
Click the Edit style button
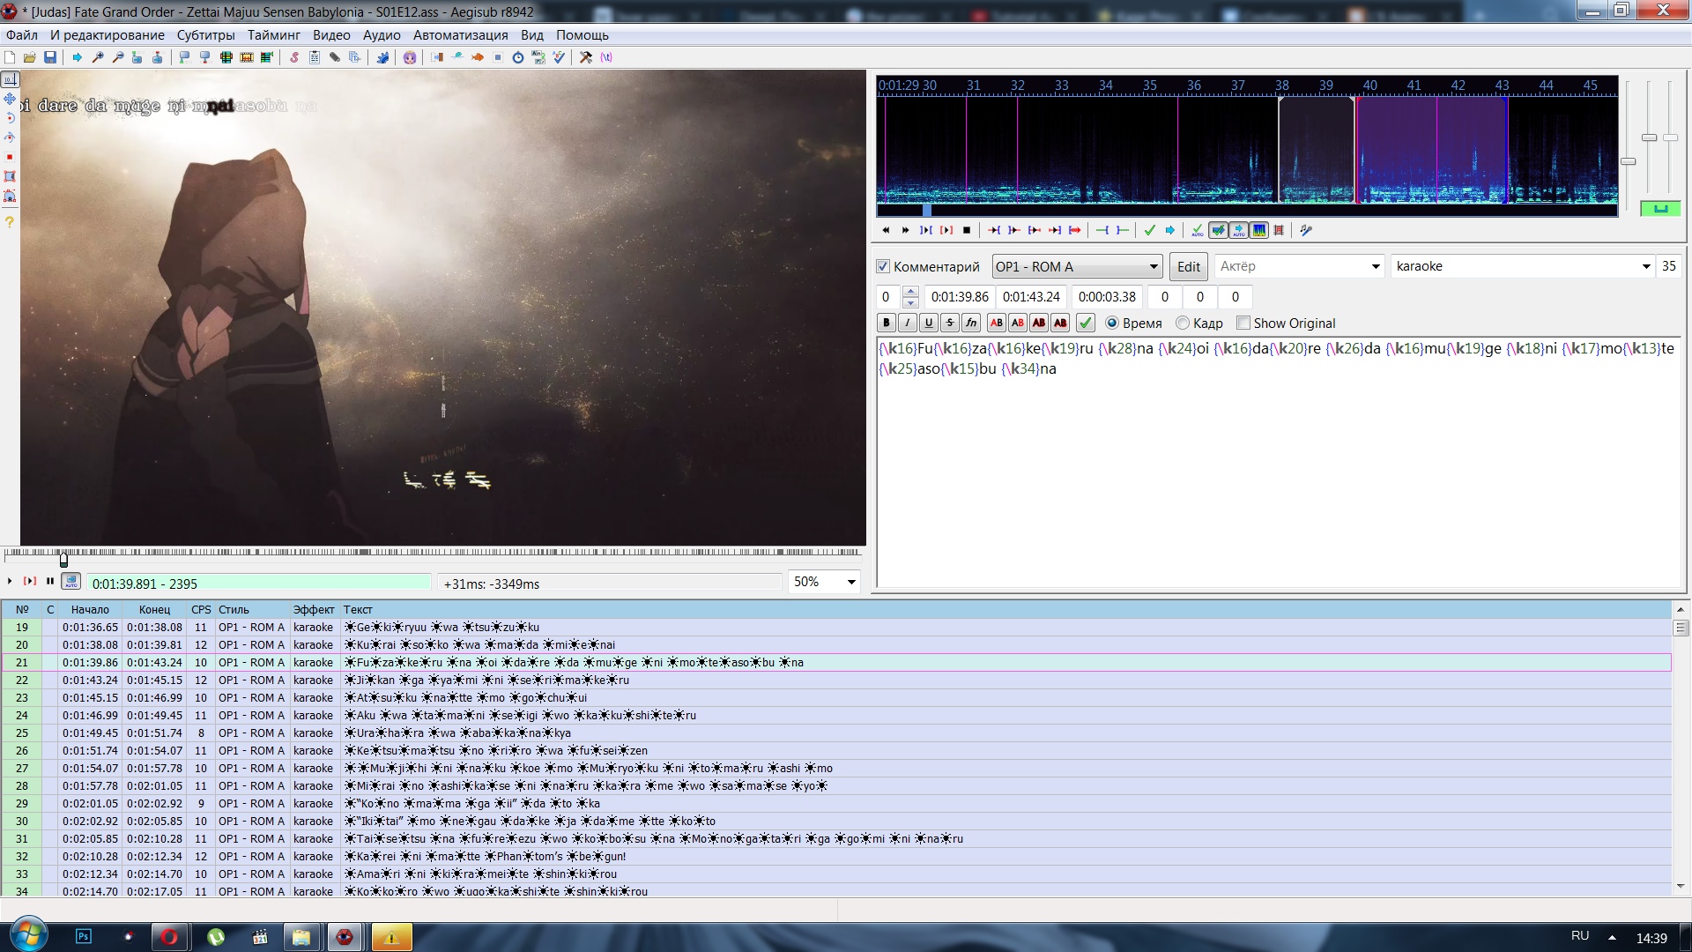tap(1188, 266)
